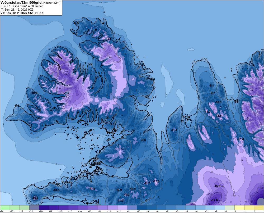Select the legend color swatch for -21
Image resolution: width=264 pixels, height=213 pixels.
[x=34, y=208]
